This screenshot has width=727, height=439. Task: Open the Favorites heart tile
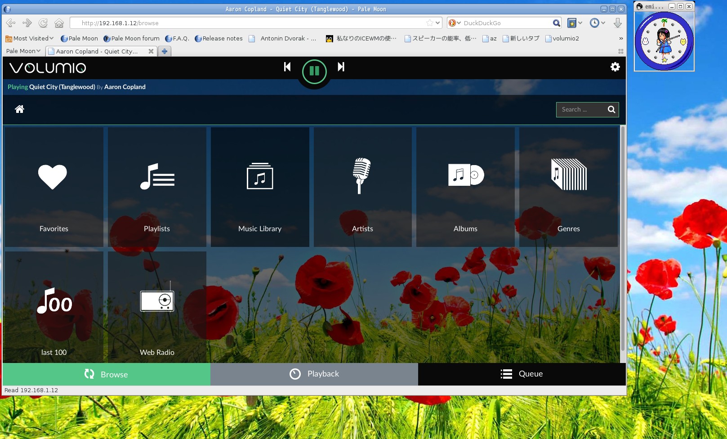pos(54,187)
